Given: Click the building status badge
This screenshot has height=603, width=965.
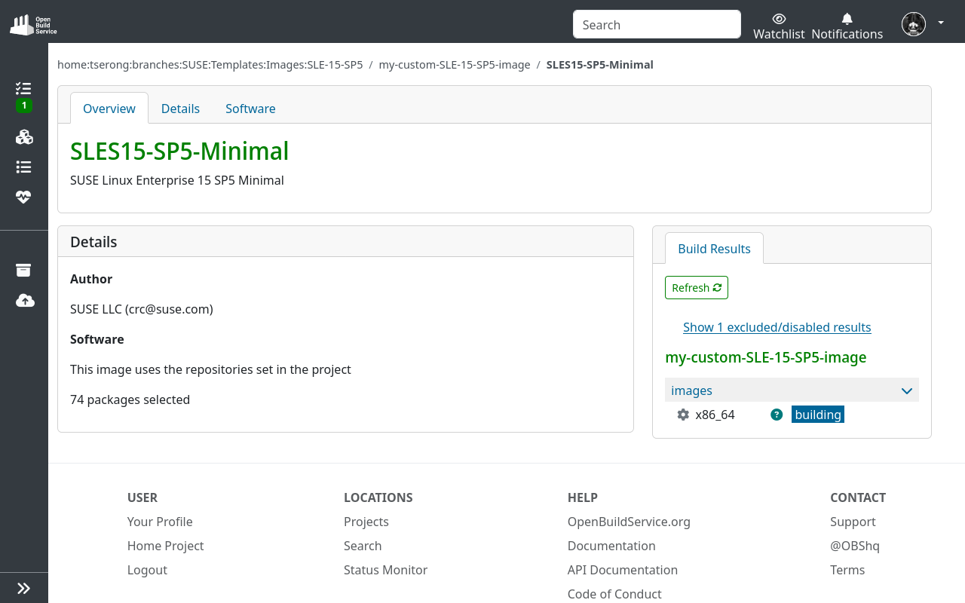Looking at the screenshot, I should pyautogui.click(x=817, y=414).
